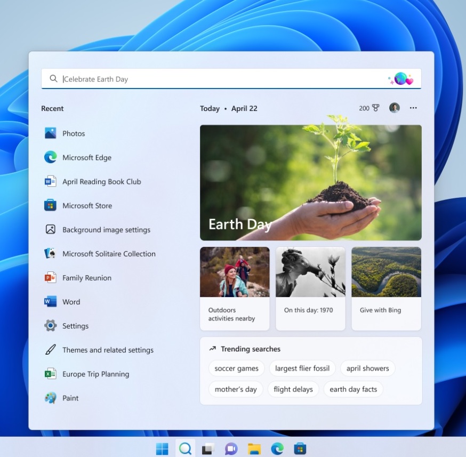Click the Rewards trophy points icon

(375, 108)
